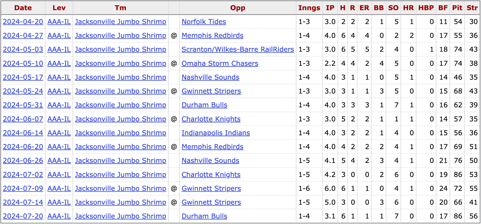The image size is (481, 224).
Task: Open Nashville Sounds link on 2024-05-17 row
Action: pos(210,77)
